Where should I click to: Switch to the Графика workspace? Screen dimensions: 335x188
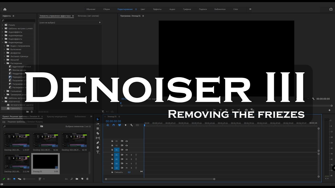click(x=187, y=9)
